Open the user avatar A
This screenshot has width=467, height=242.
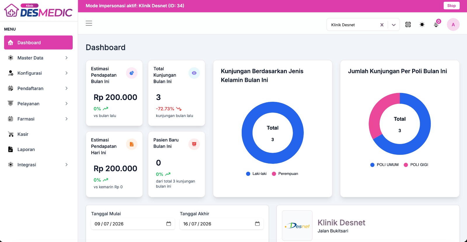pos(453,24)
